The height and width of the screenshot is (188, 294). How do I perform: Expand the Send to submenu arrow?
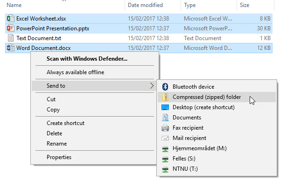click(152, 86)
